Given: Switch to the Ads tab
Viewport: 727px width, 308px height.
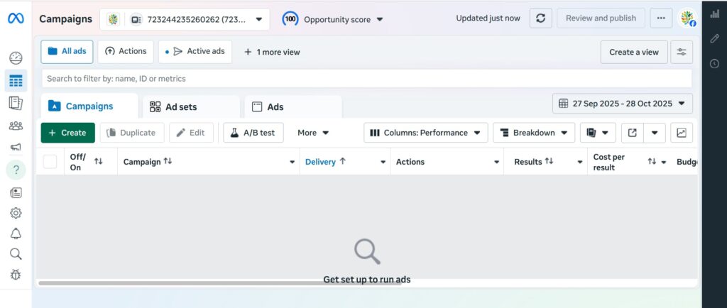Looking at the screenshot, I should (275, 106).
